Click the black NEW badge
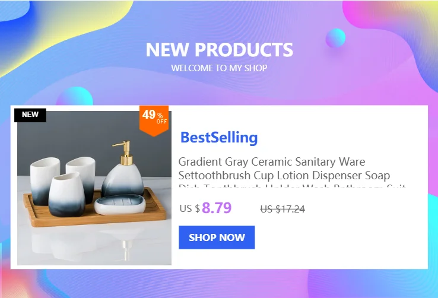This screenshot has width=438, height=298. pyautogui.click(x=30, y=115)
